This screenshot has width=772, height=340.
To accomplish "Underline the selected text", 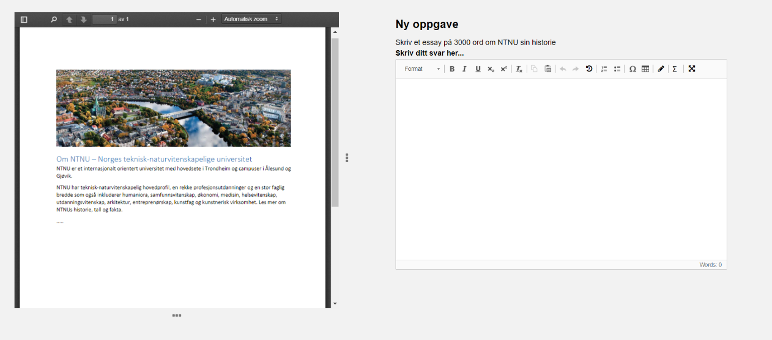I will [478, 69].
